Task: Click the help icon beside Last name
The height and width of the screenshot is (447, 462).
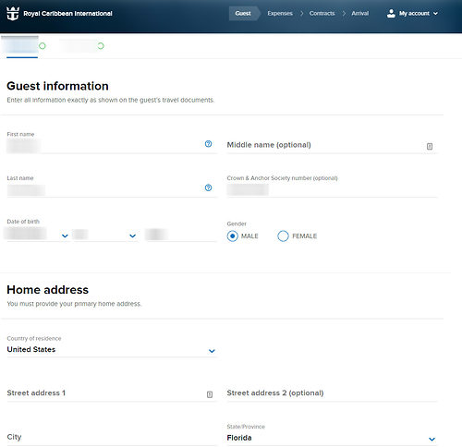Action: point(208,187)
